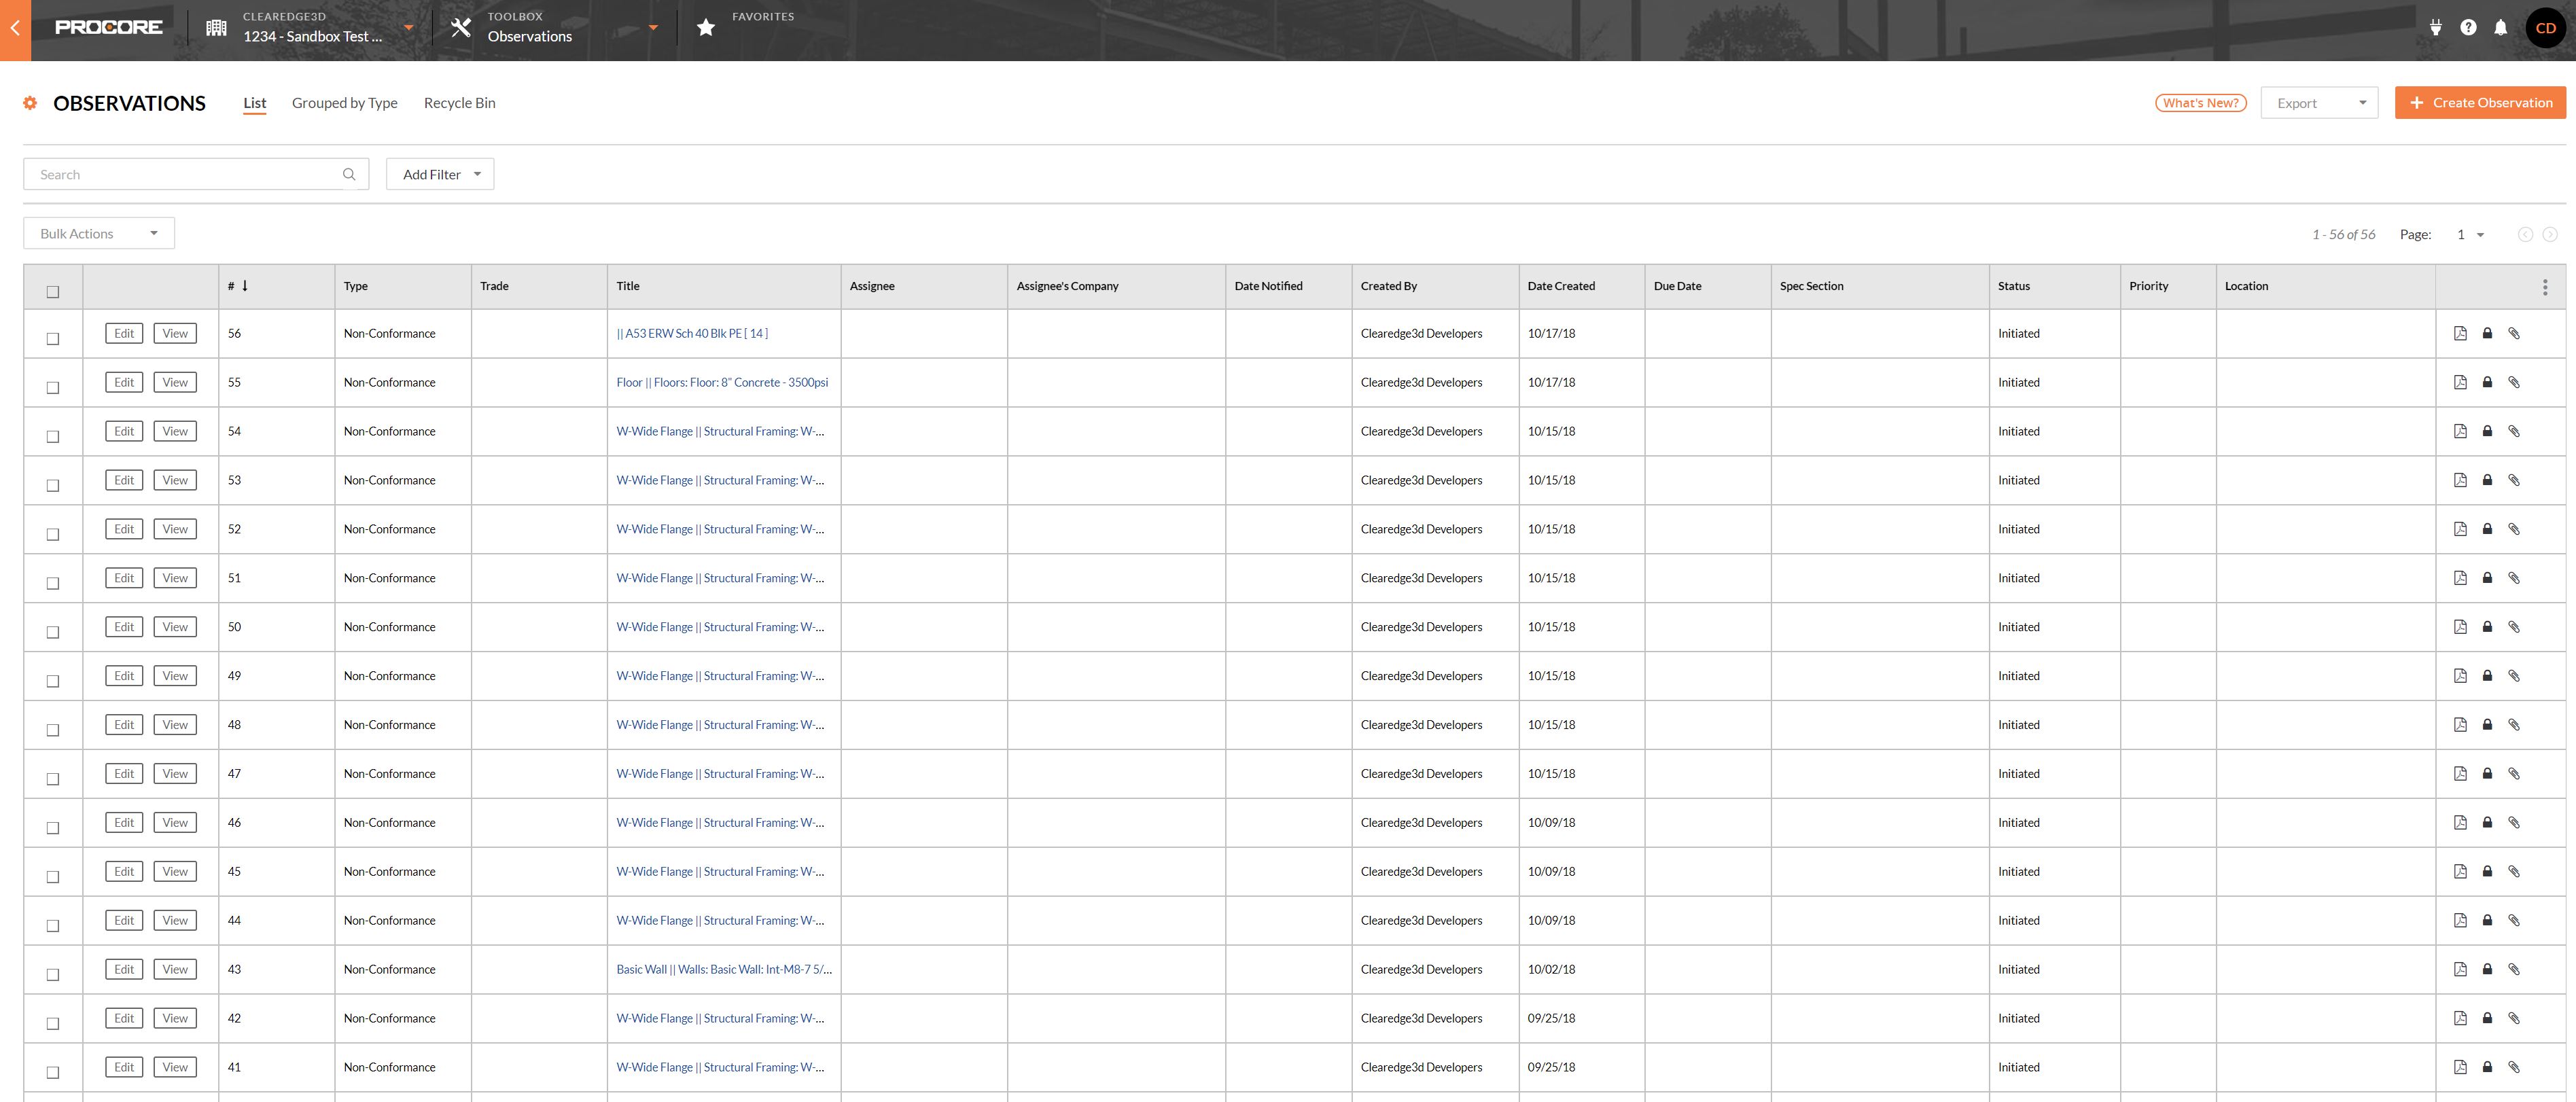Export observation 56 as PDF icon
This screenshot has height=1102, width=2576.
pyautogui.click(x=2460, y=334)
